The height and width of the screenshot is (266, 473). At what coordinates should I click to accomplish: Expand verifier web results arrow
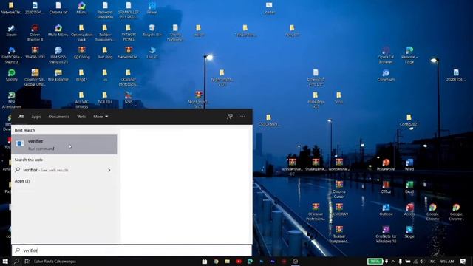click(109, 170)
